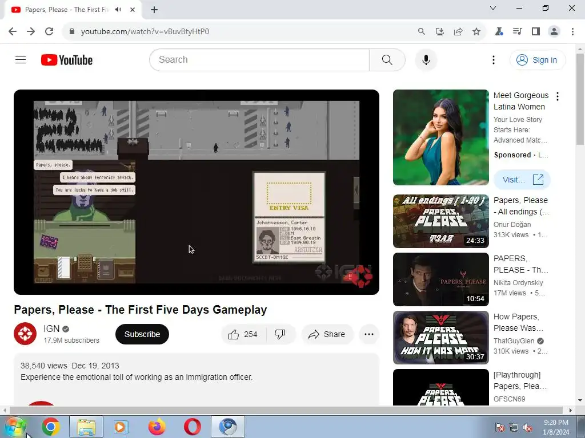Click the muted volume tray icon
This screenshot has height=438, width=585.
pyautogui.click(x=527, y=427)
